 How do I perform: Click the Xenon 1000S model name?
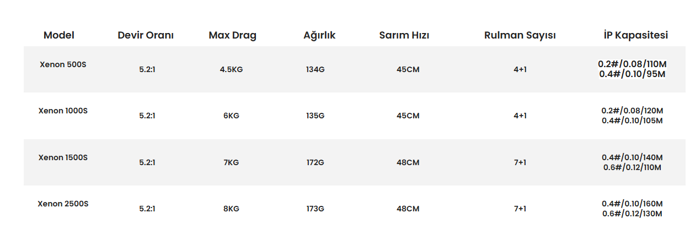[x=63, y=111]
